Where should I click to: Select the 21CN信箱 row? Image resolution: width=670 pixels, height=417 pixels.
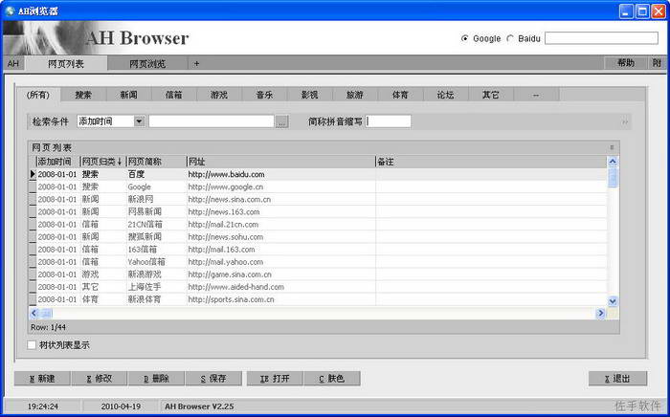tap(318, 224)
